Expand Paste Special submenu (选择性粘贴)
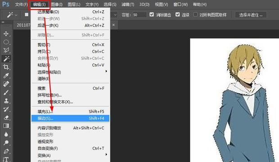 pos(71,72)
